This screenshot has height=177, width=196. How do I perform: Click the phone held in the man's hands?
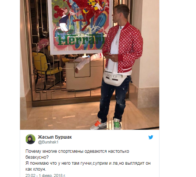pos(108,54)
